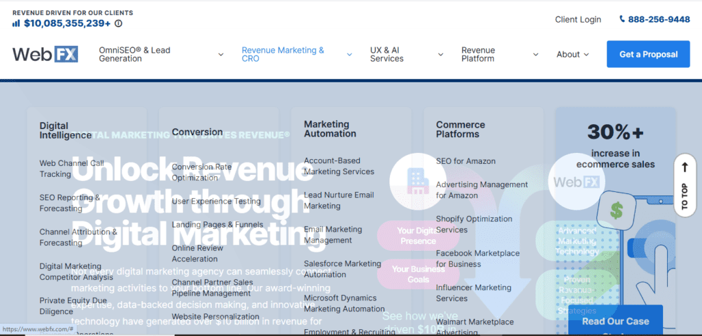Click the To Top arrow button
Screen dimensions: 702x336
pyautogui.click(x=685, y=185)
